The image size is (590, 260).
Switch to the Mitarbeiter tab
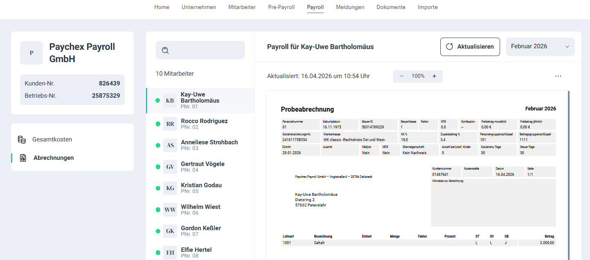(242, 7)
